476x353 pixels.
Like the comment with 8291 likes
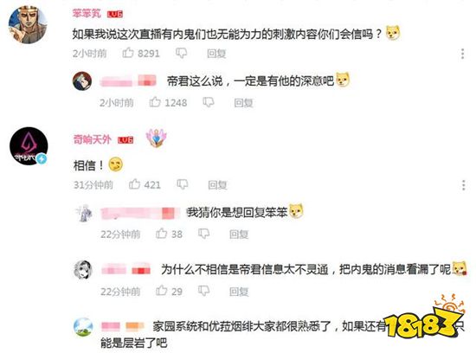point(128,53)
